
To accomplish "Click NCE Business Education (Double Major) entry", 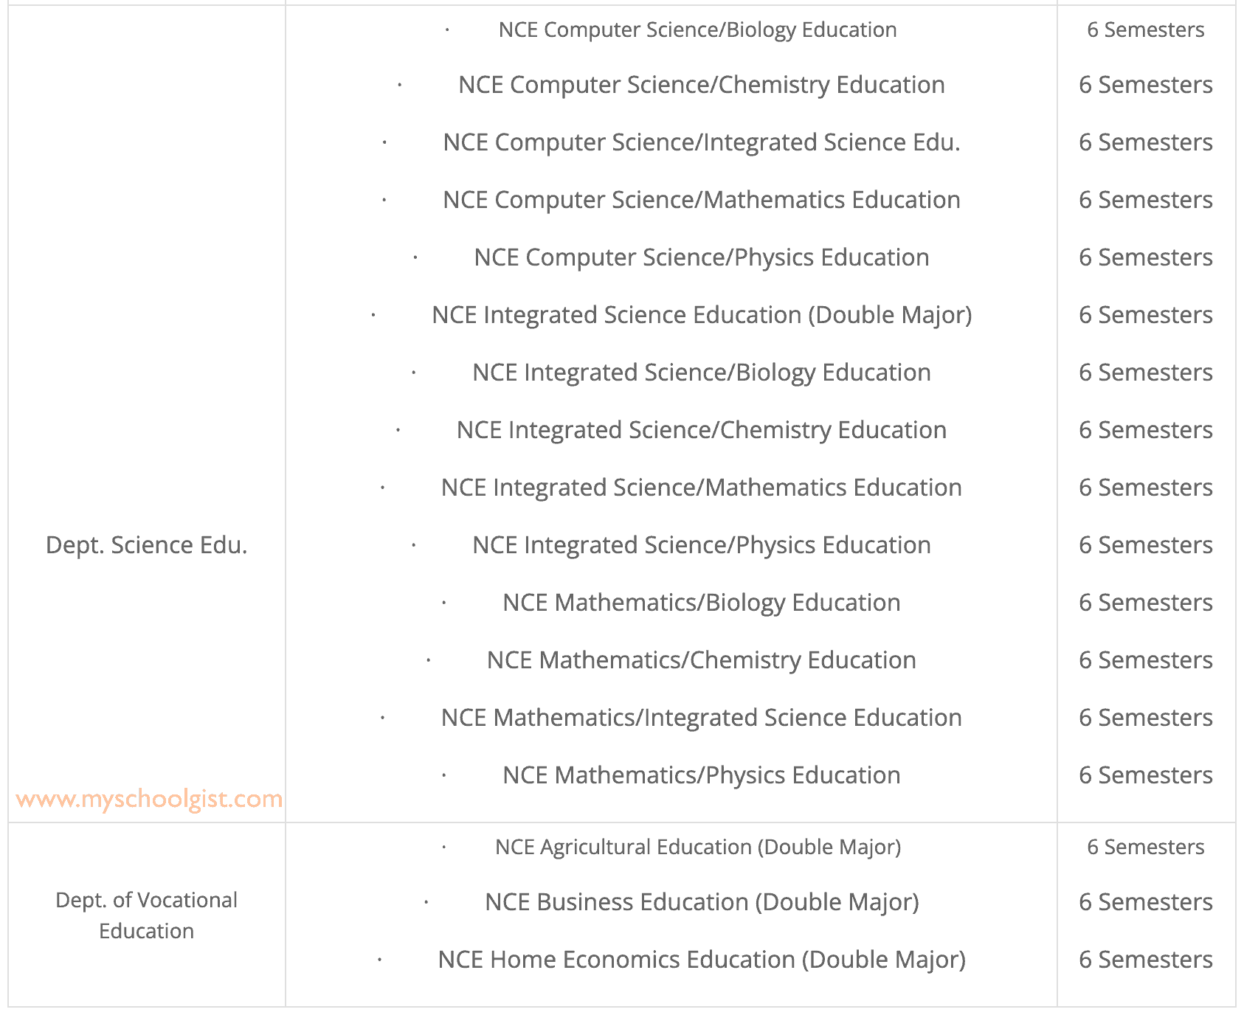I will (x=701, y=902).
